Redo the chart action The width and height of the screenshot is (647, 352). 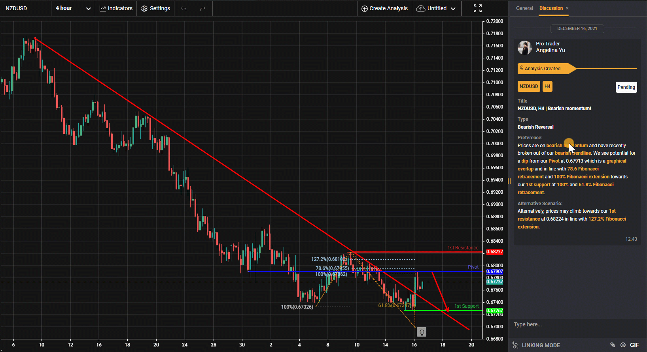click(202, 8)
